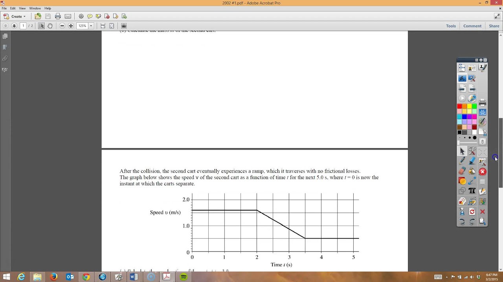The height and width of the screenshot is (282, 503).
Task: Open Word from the taskbar
Action: [134, 277]
